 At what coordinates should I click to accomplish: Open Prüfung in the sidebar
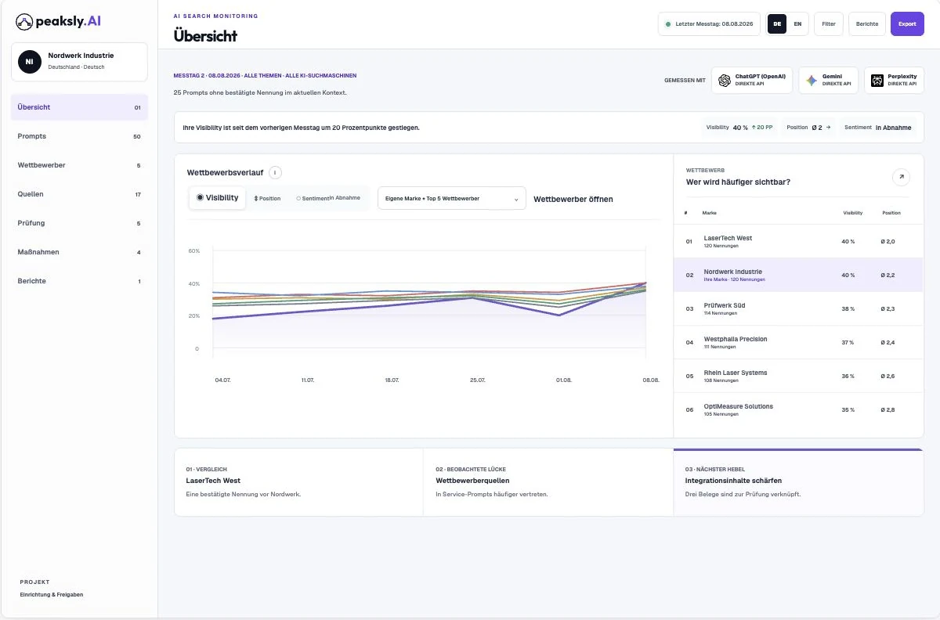click(79, 223)
